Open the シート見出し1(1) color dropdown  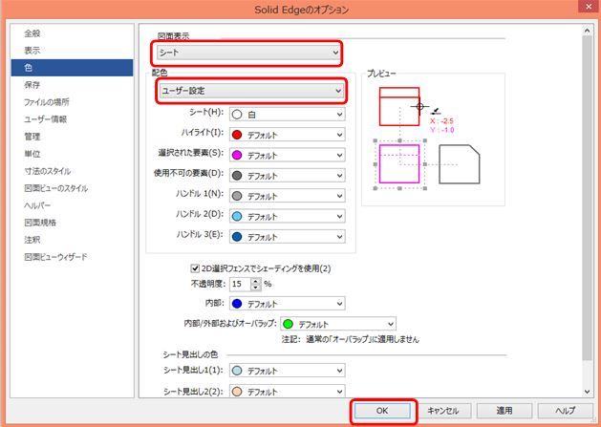[287, 371]
